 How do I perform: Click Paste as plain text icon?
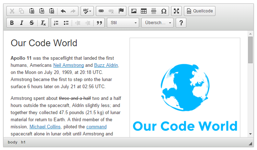(x=42, y=11)
